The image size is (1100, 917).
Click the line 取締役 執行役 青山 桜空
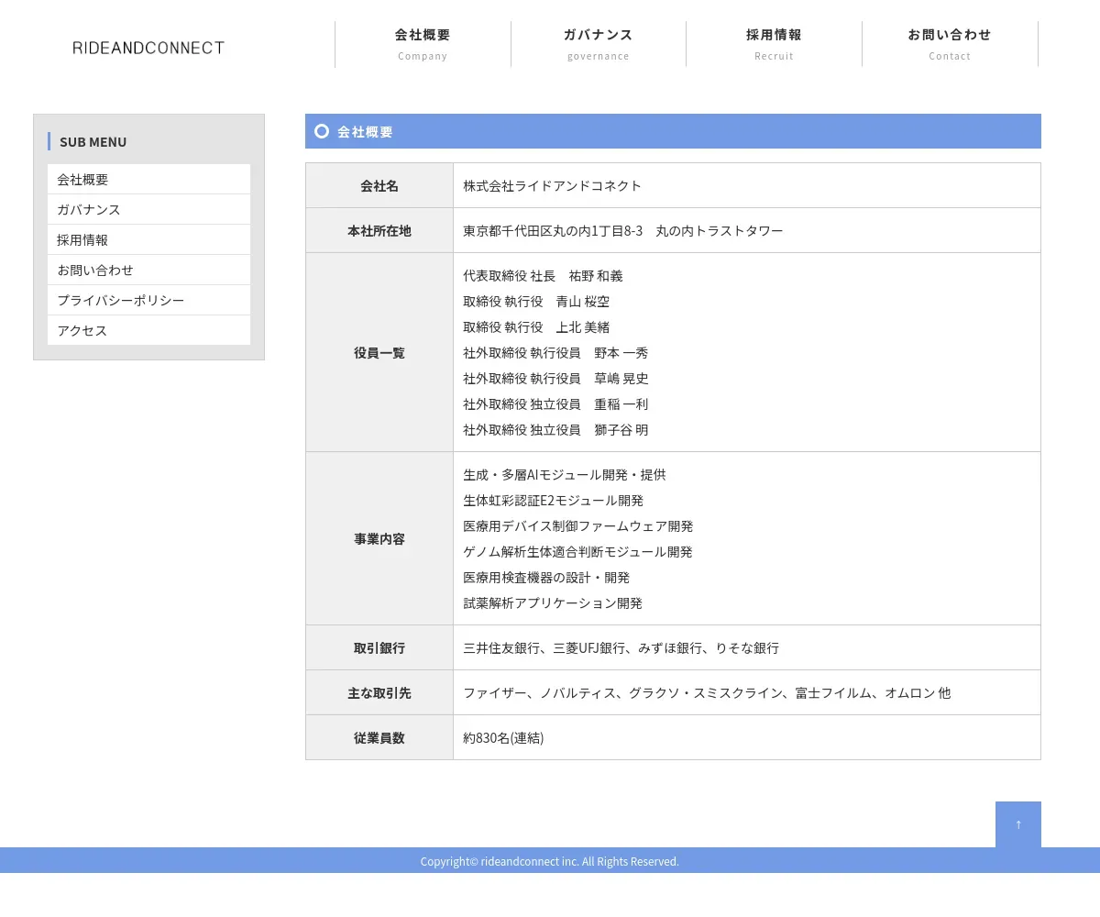coord(536,301)
